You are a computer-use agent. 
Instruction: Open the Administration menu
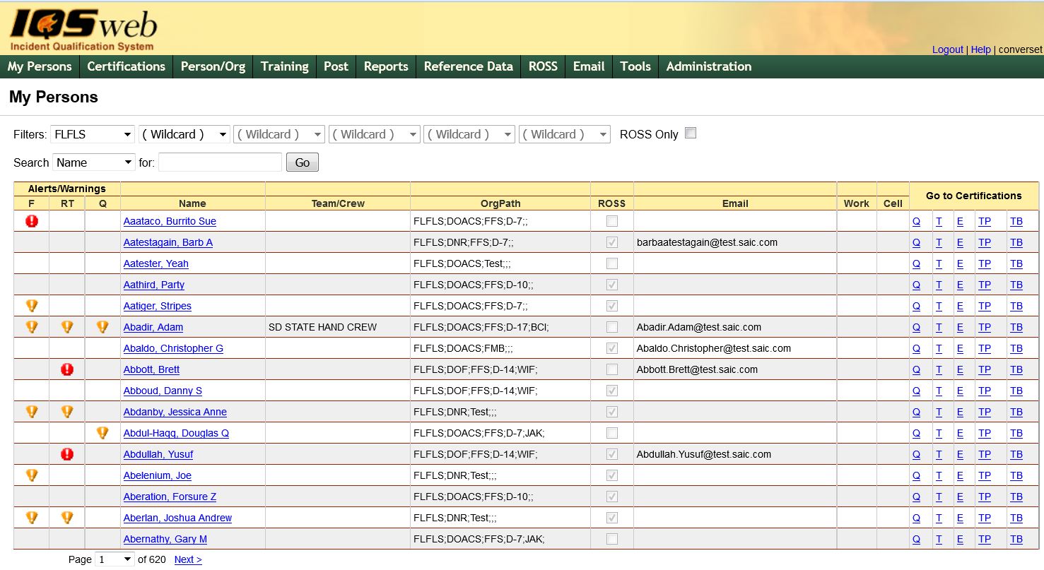[x=709, y=66]
